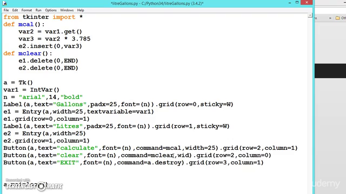Click 'command=a.destroy' in the EXIT Button line
This screenshot has height=194, width=346.
149,163
